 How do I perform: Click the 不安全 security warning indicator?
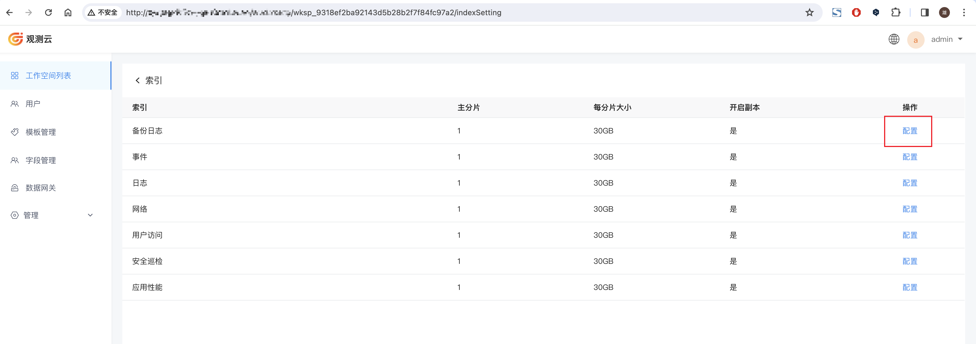pos(102,12)
